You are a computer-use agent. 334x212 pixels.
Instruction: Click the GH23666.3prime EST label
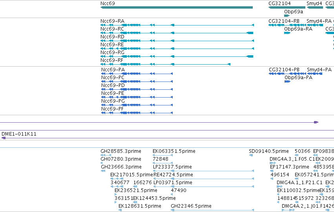click(121, 167)
